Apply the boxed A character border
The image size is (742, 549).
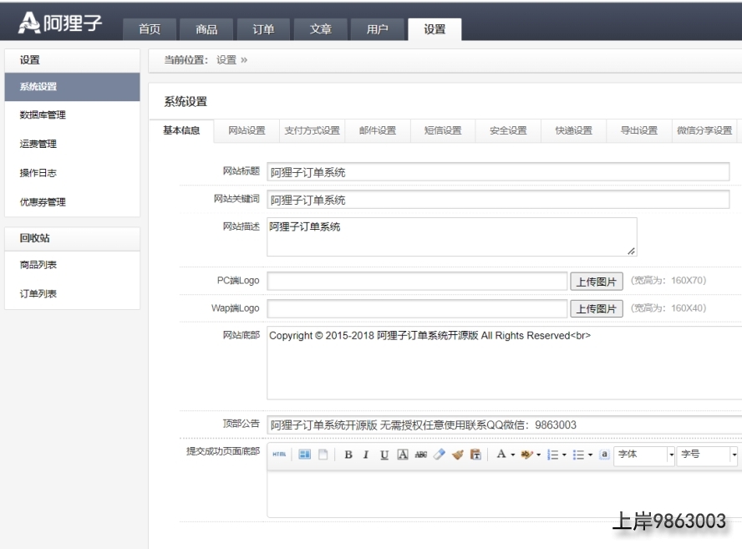[403, 455]
